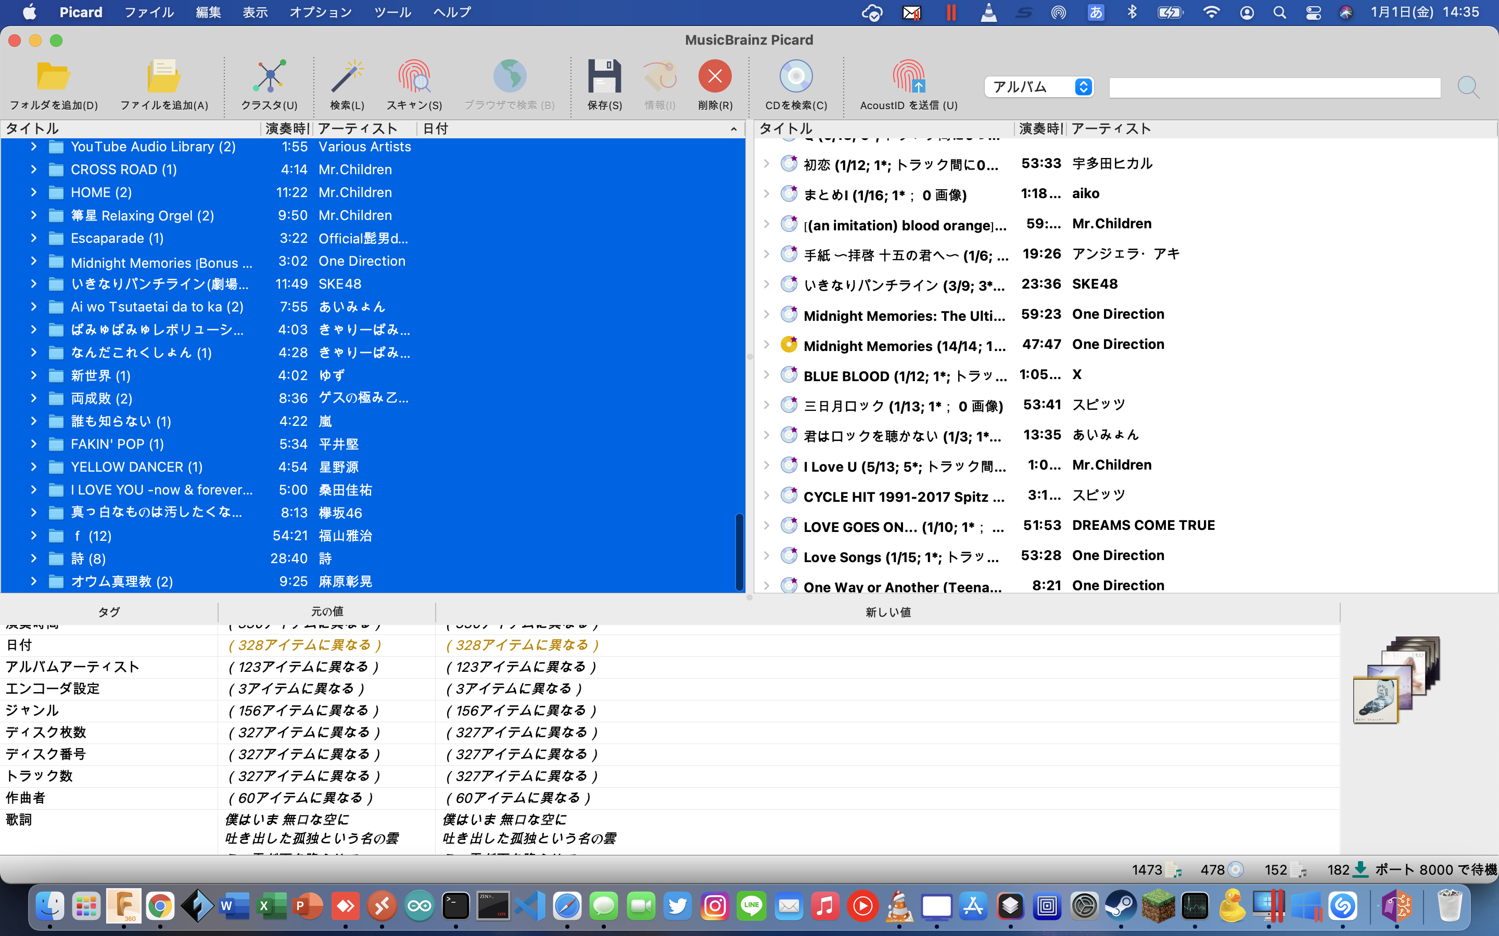Click the gold disc icon of Midnight Memories (14/14)
Screen dimensions: 1499x936
789,344
